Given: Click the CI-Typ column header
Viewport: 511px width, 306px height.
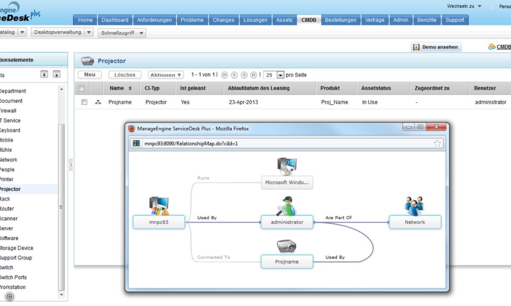Looking at the screenshot, I should click(152, 88).
